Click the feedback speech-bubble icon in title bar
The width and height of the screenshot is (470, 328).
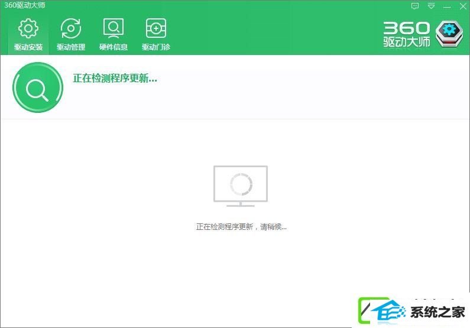tap(415, 6)
